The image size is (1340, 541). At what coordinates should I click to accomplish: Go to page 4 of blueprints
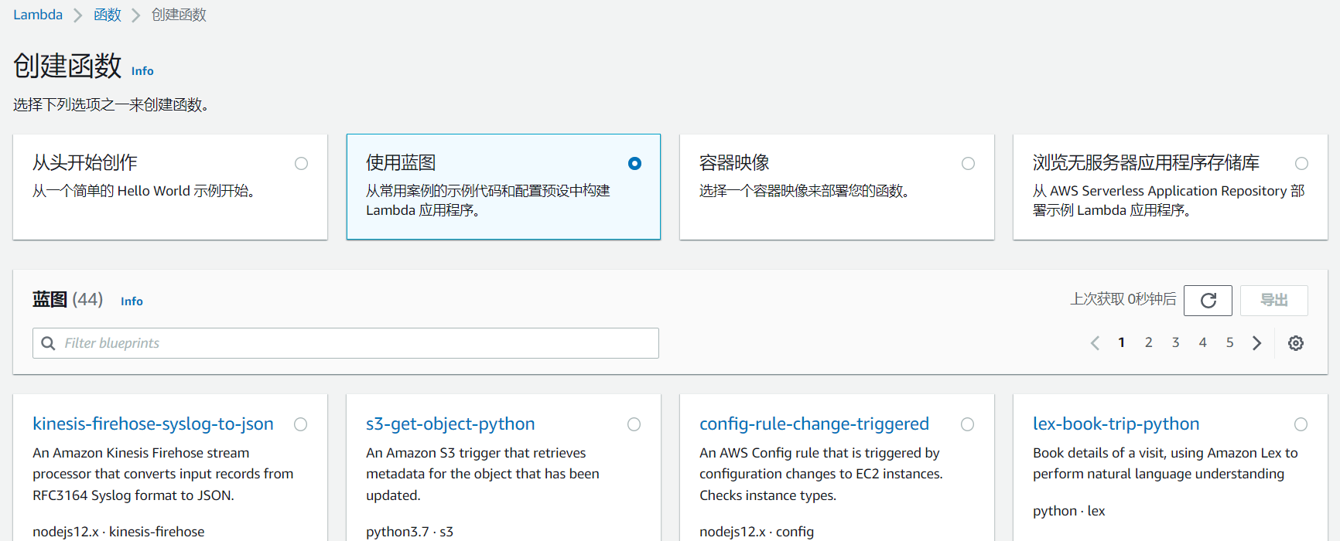(x=1203, y=342)
